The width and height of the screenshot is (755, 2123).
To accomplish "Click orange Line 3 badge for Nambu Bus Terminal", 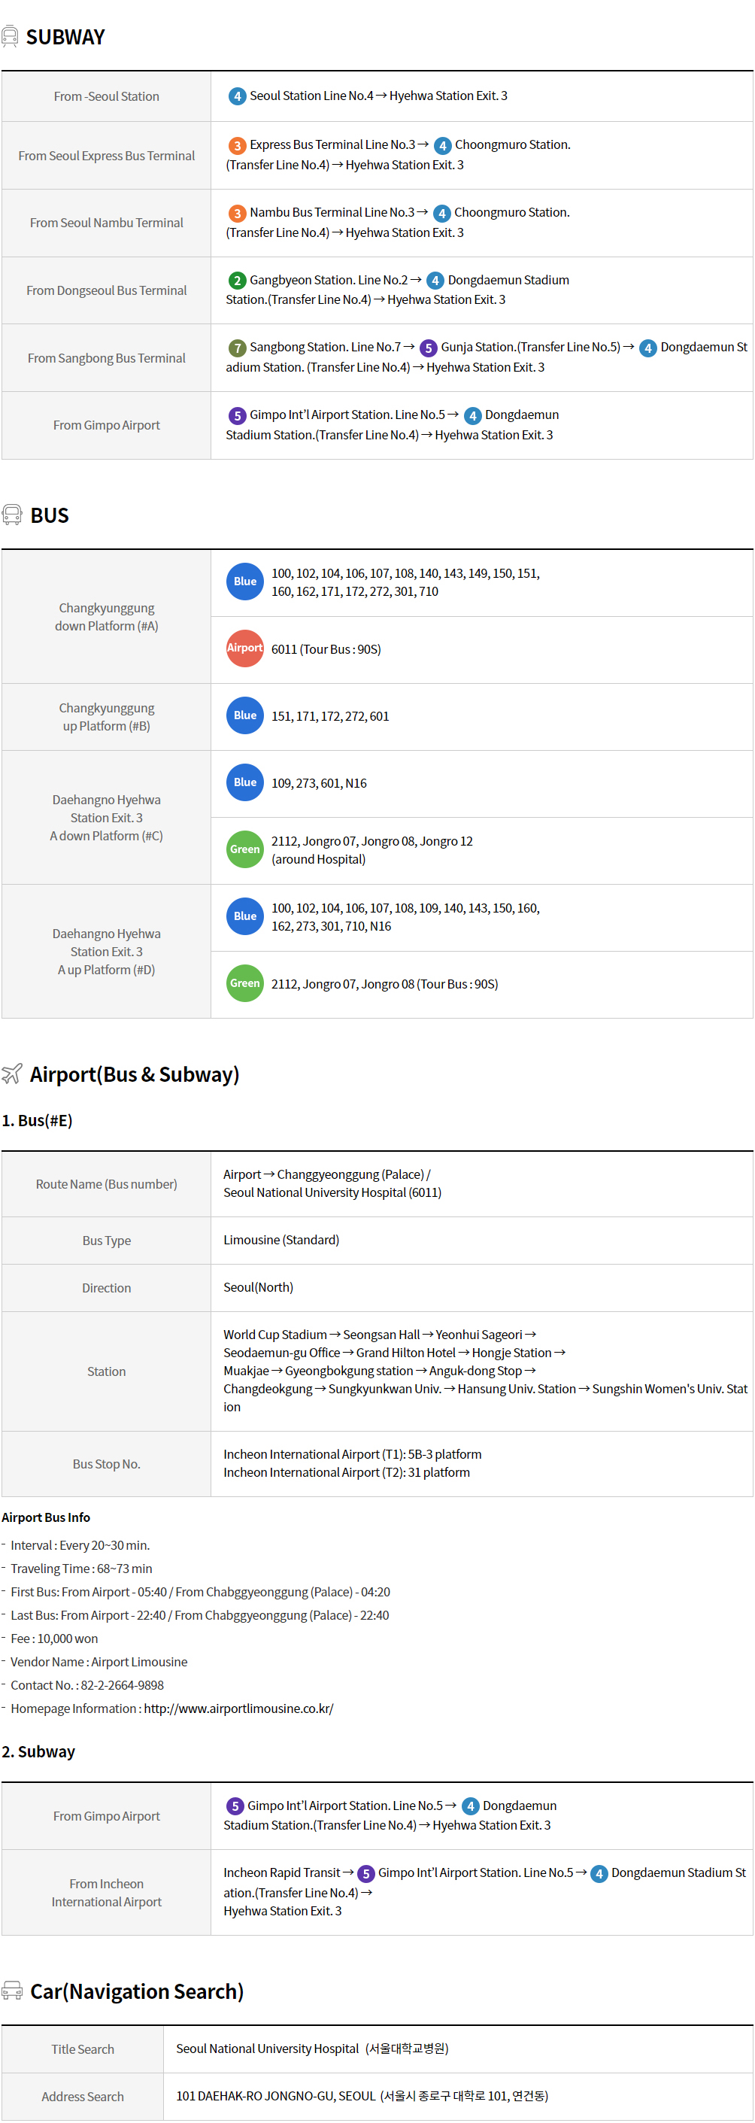I will coord(238,214).
